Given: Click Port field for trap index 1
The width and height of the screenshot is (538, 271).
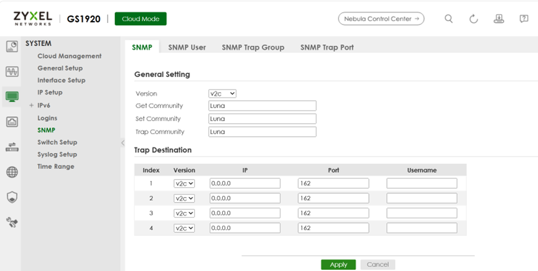Looking at the screenshot, I should point(333,183).
